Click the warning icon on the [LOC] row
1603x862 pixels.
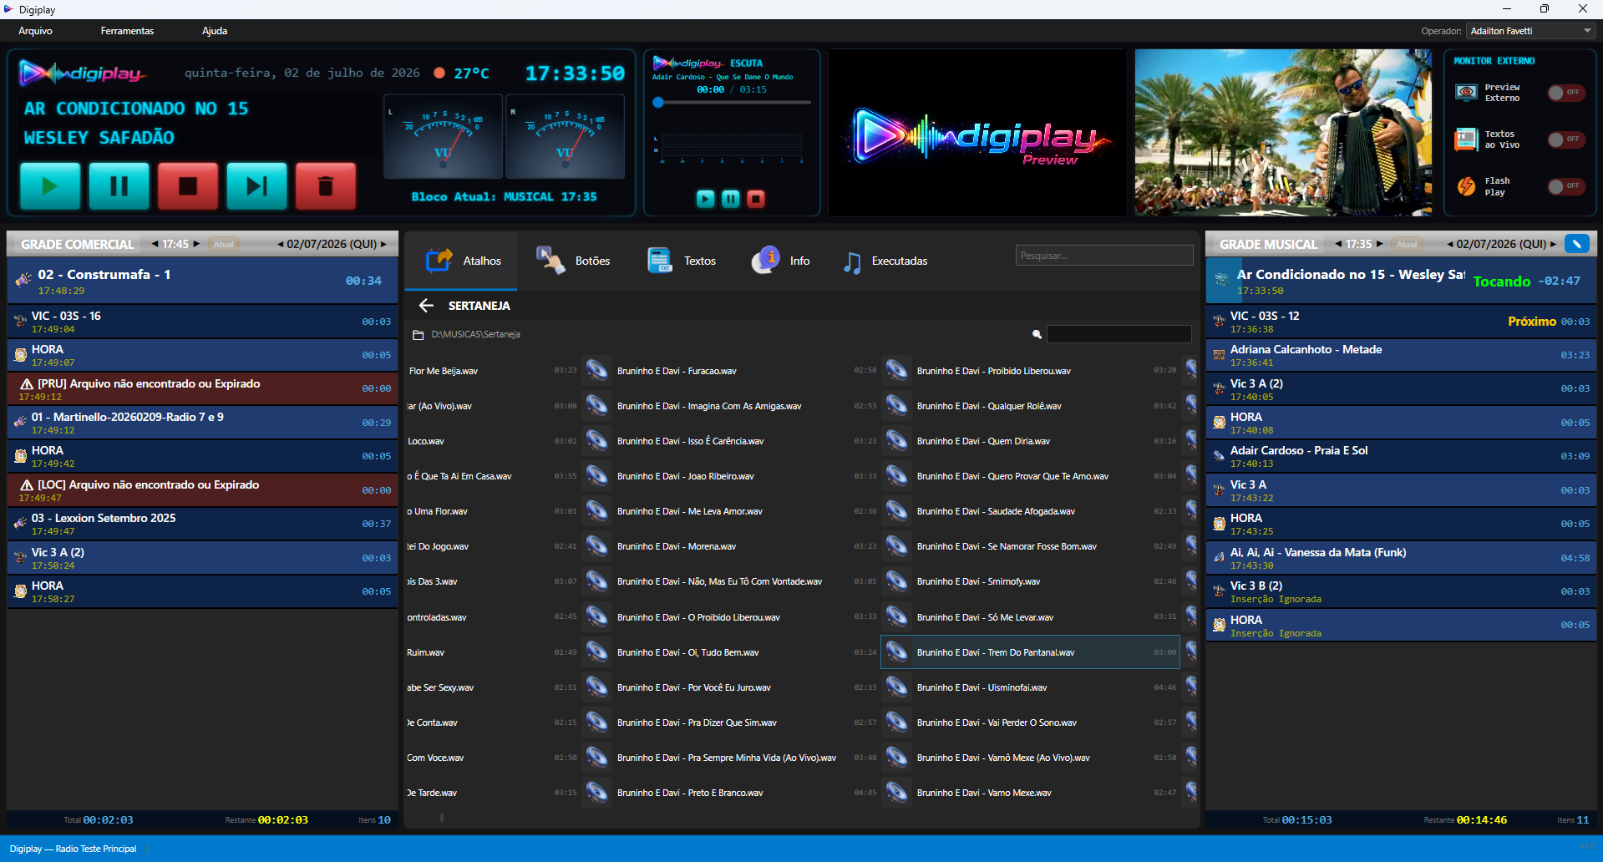click(x=27, y=484)
